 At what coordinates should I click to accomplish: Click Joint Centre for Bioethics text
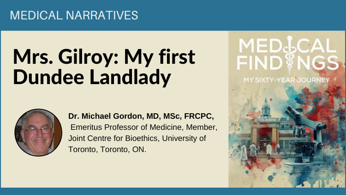[113, 139]
